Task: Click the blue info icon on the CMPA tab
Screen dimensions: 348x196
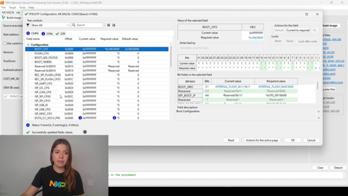Action: (x=28, y=33)
